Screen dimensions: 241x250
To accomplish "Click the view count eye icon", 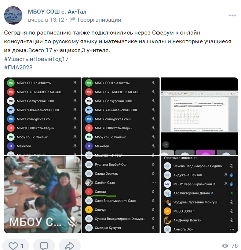I will click(x=225, y=246).
